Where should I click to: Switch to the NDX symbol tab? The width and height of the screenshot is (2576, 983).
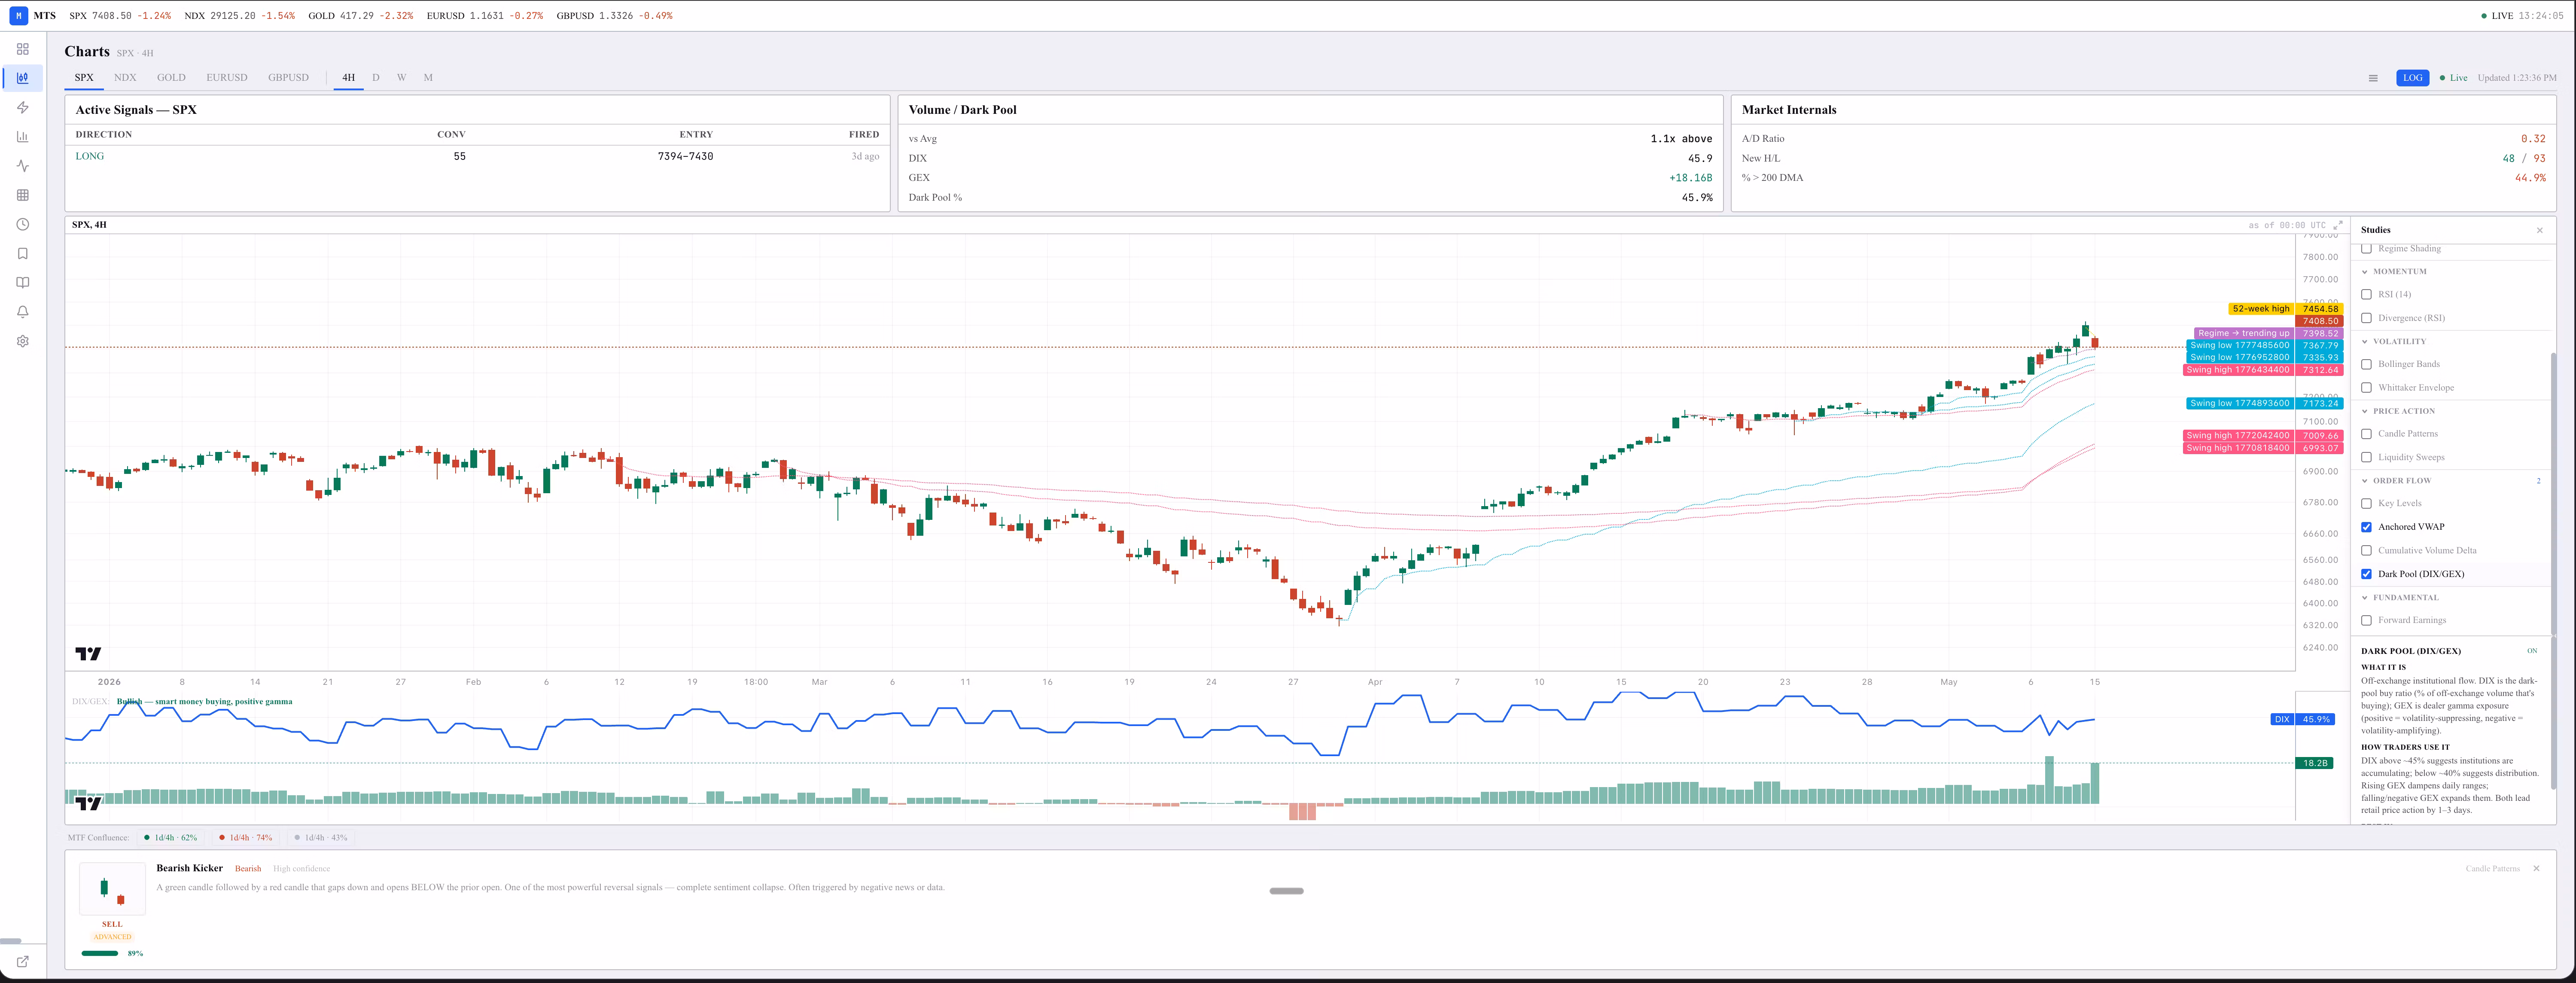click(125, 78)
